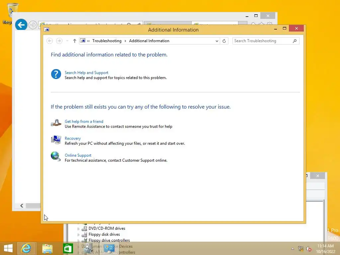Viewport: 340px width, 255px height.
Task: Click Internet Explorer's blue back button
Action: (21, 25)
